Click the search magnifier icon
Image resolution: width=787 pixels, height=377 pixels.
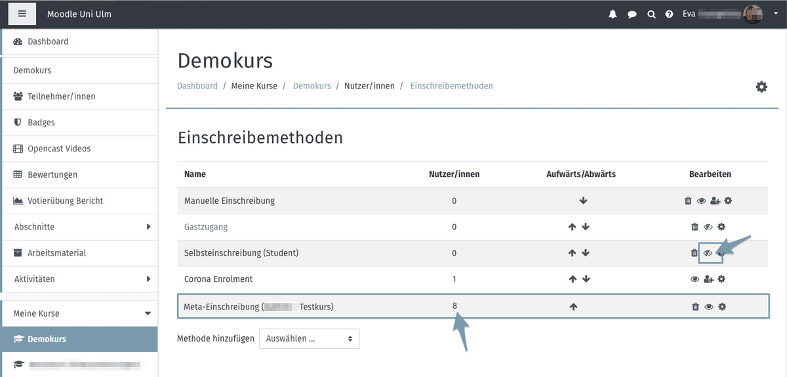tap(651, 14)
